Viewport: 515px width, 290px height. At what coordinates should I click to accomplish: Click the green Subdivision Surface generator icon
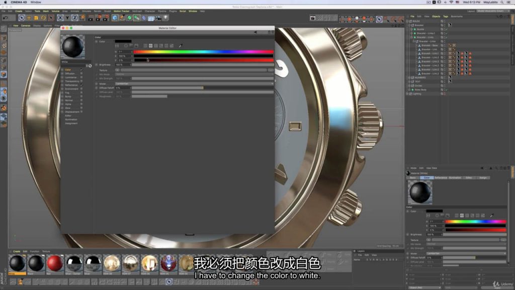(x=129, y=18)
